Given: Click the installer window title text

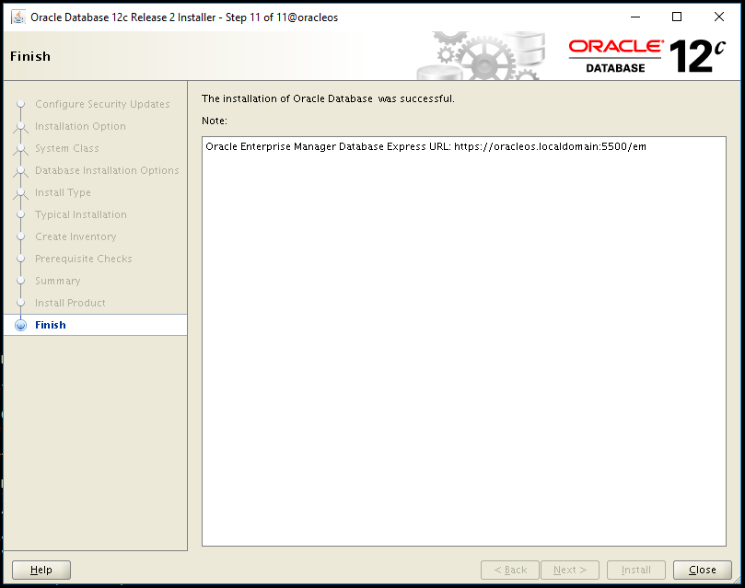Looking at the screenshot, I should (184, 17).
